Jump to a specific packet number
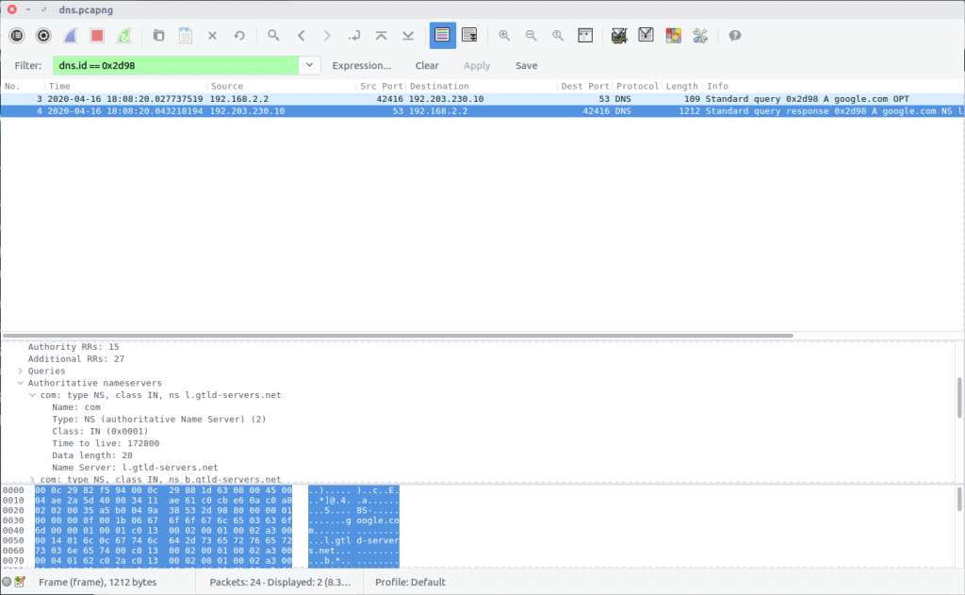 coord(354,36)
